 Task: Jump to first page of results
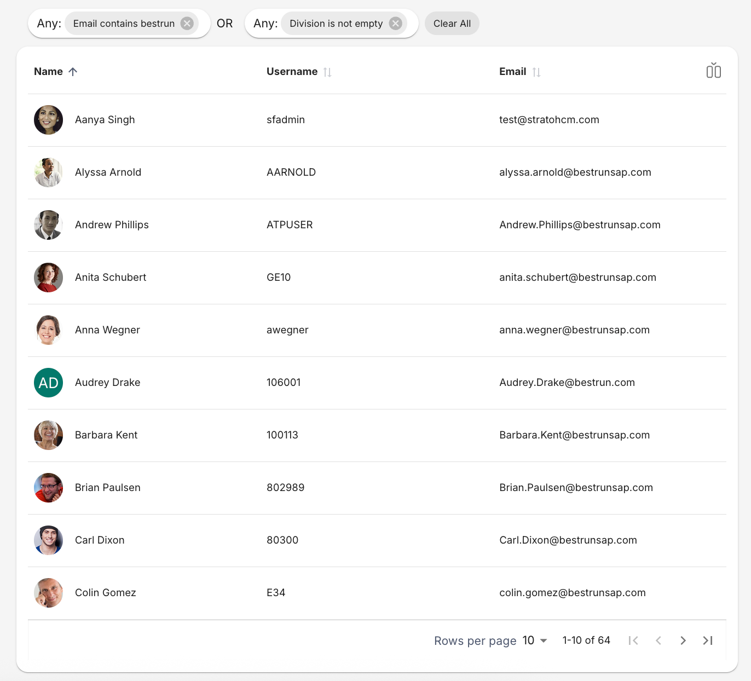(x=633, y=640)
